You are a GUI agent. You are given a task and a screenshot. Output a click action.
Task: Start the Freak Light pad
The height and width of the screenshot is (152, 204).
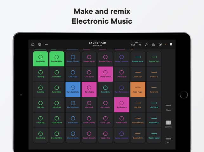pyautogui.click(x=105, y=120)
